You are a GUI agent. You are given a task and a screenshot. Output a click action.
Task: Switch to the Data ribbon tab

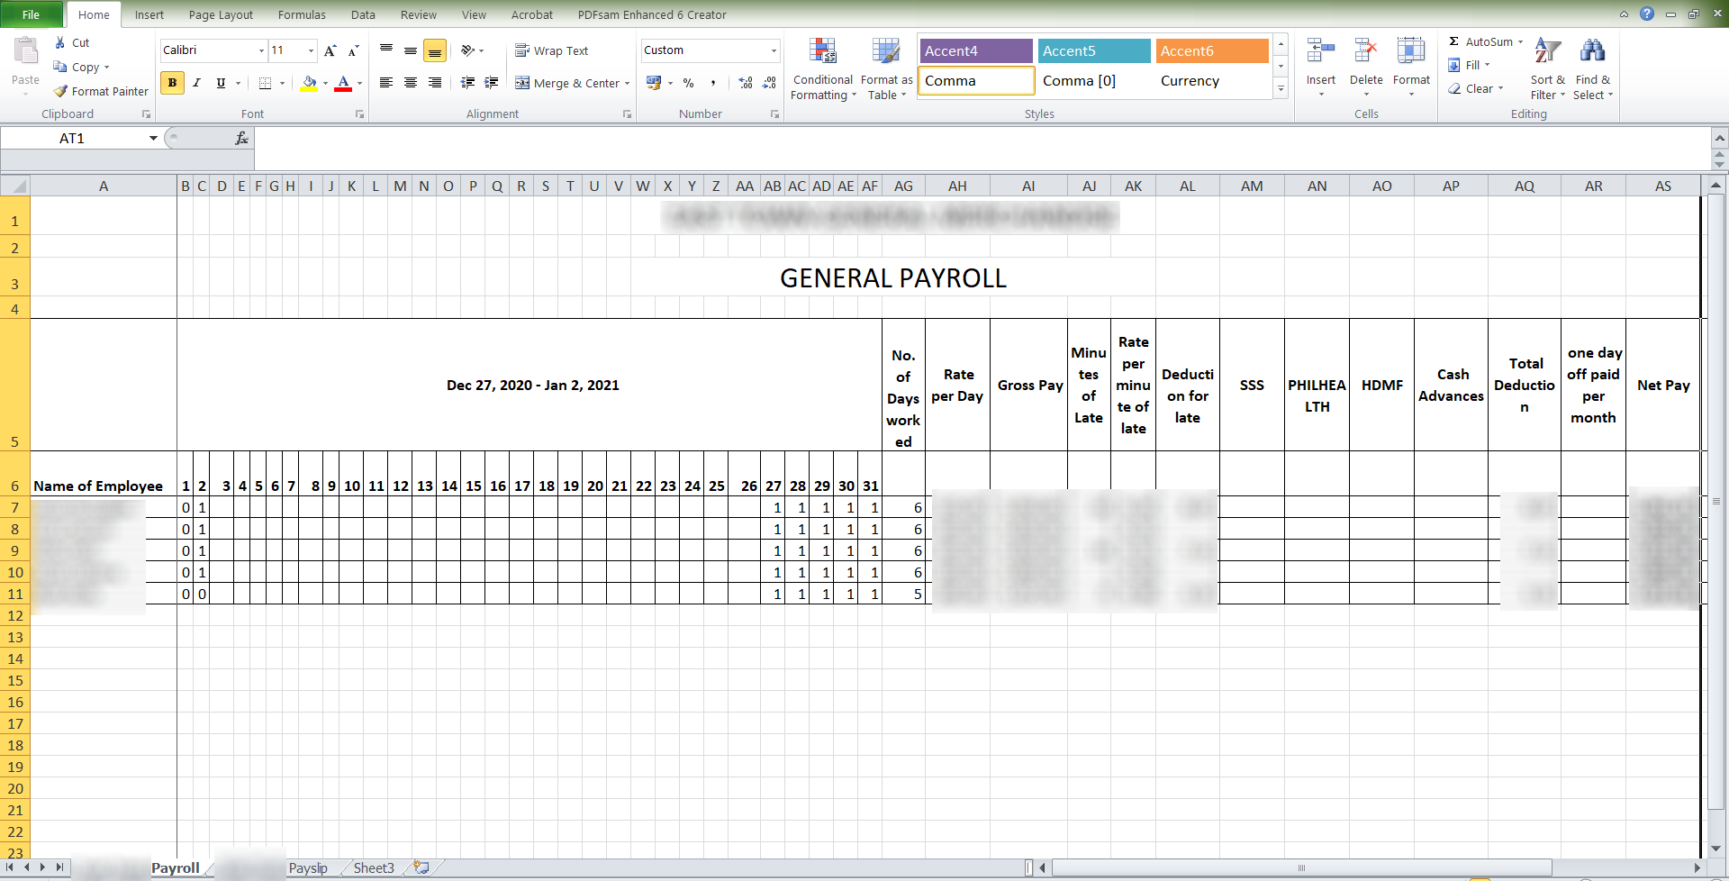[x=363, y=14]
